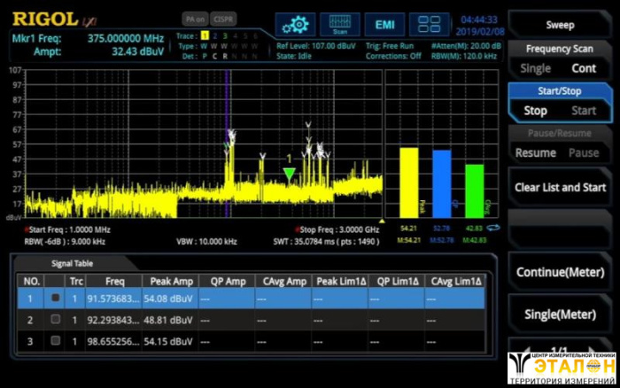Open the gear settings icon in top bar
The image size is (620, 388).
[x=295, y=24]
